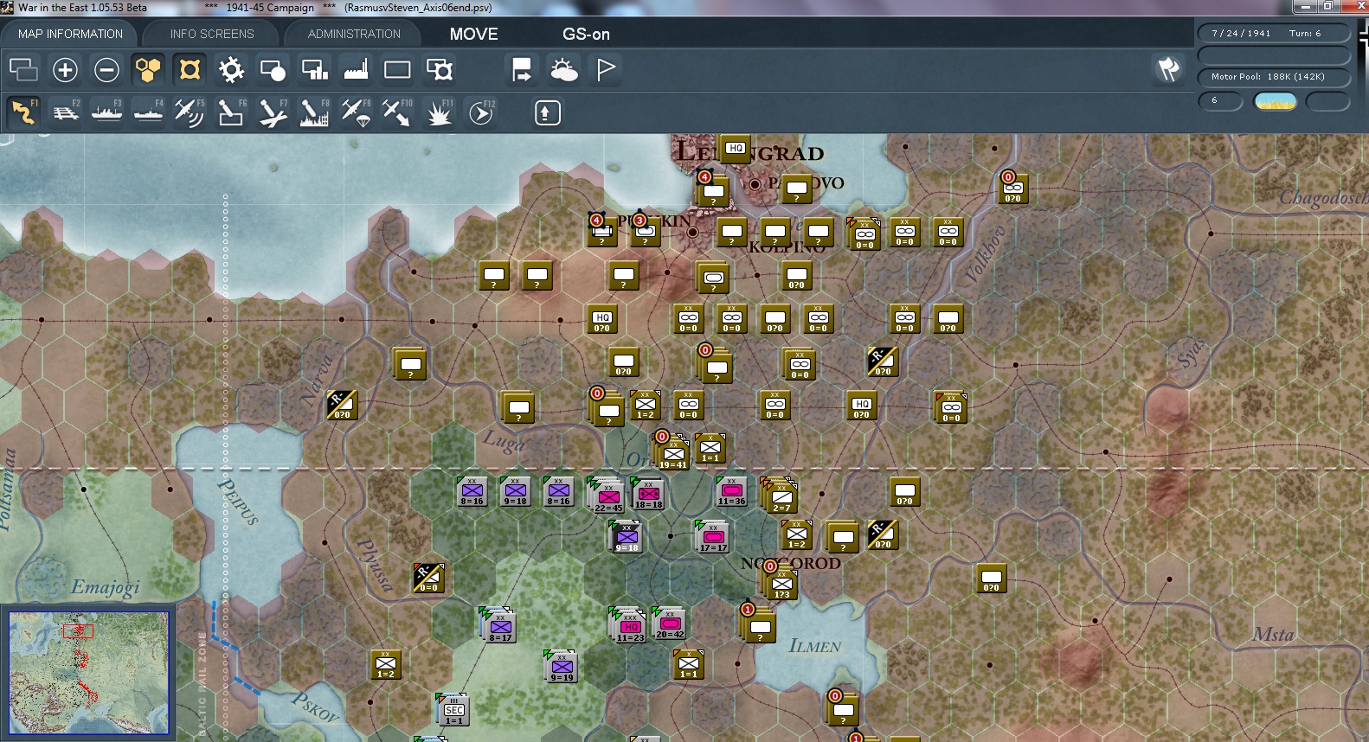Switch to the MAP INFORMATION tab

pyautogui.click(x=71, y=34)
